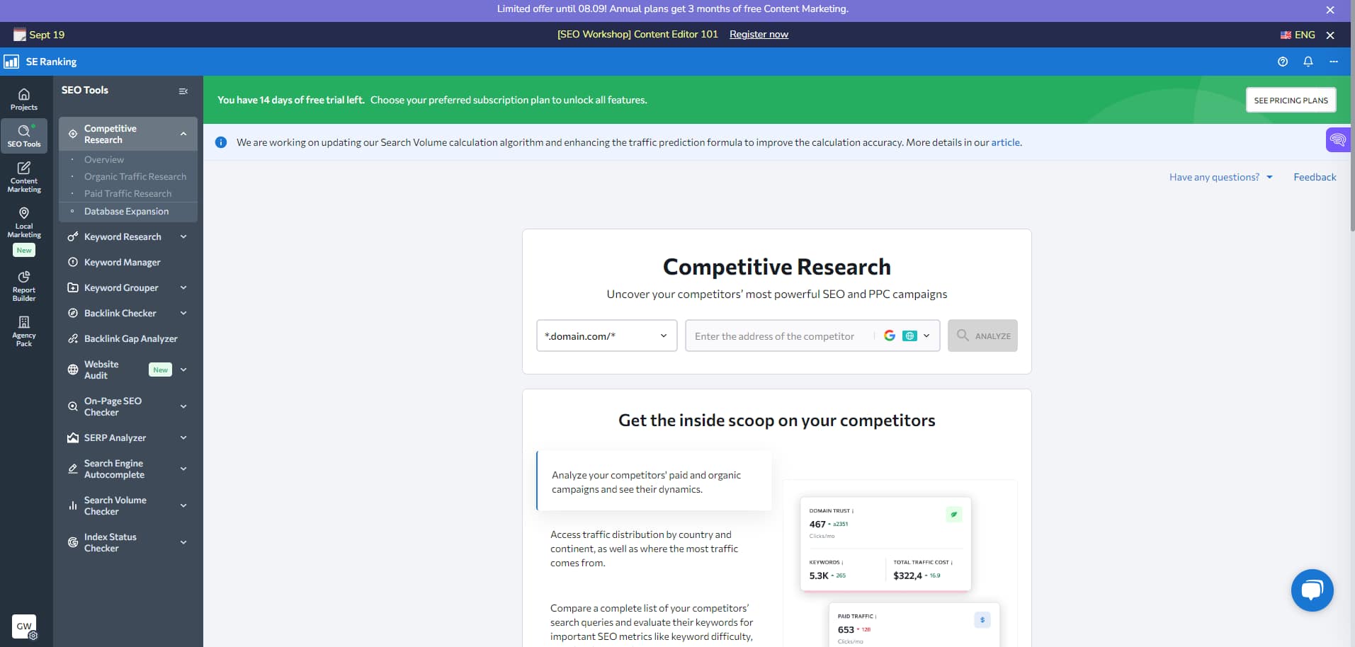Expand the Keyword Research menu
The height and width of the screenshot is (647, 1355).
point(183,236)
